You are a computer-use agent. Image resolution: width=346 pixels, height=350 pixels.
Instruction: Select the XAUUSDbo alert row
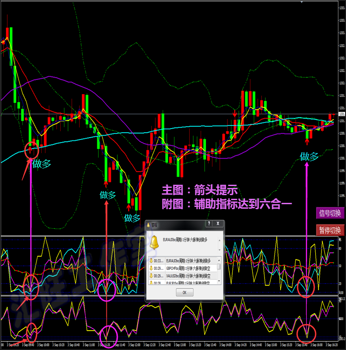[x=183, y=276]
